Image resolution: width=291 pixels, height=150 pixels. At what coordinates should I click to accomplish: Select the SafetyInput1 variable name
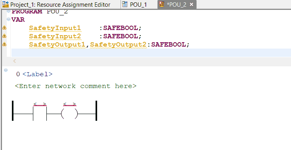(x=55, y=28)
